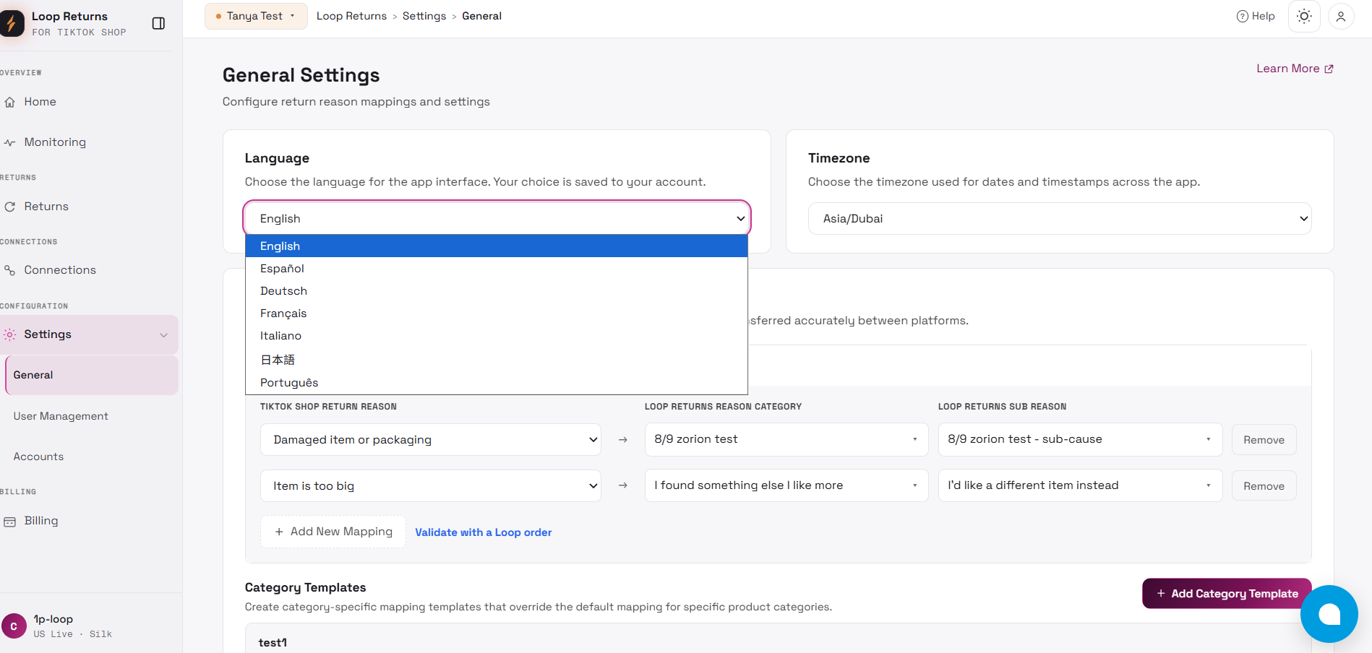Open I'd like a different item dropdown
The height and width of the screenshot is (653, 1372).
pyautogui.click(x=1080, y=485)
